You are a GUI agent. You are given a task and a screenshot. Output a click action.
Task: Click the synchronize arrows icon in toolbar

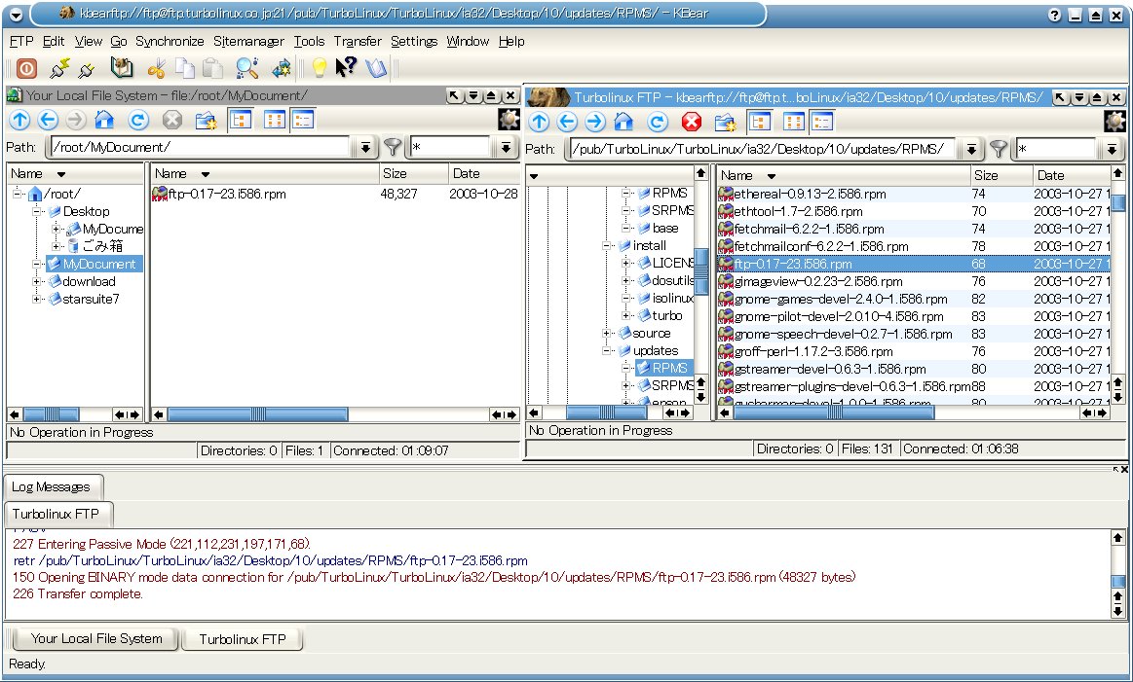(282, 68)
